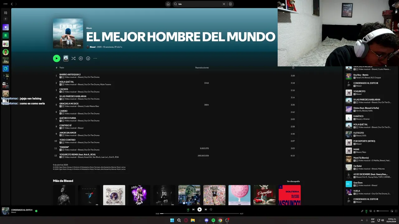Viewport: 399px width, 224px height.
Task: Open Google Chrome from taskbar
Action: 220,220
